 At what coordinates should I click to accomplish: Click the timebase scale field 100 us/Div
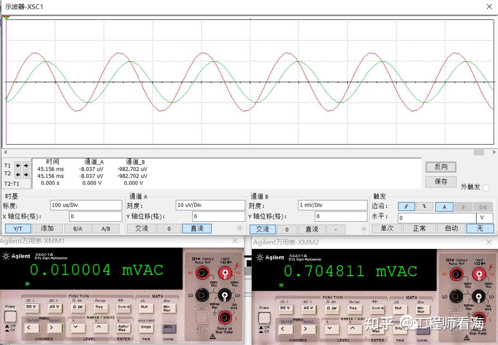click(86, 205)
